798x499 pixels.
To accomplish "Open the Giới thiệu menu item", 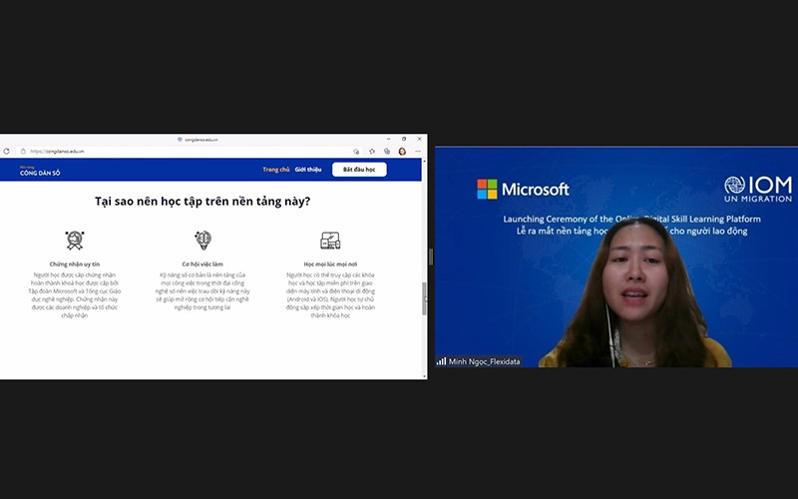I will pos(308,170).
